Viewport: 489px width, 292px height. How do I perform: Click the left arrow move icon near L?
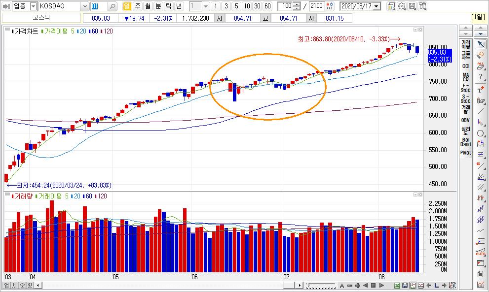(x=429, y=286)
